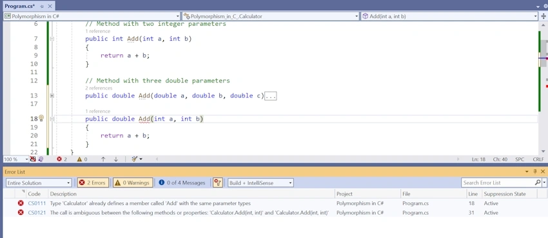
Task: Close the Program.cs tab
Action: [x=50, y=6]
